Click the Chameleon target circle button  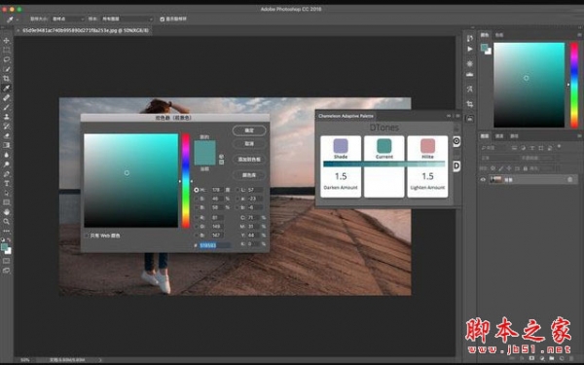click(456, 141)
